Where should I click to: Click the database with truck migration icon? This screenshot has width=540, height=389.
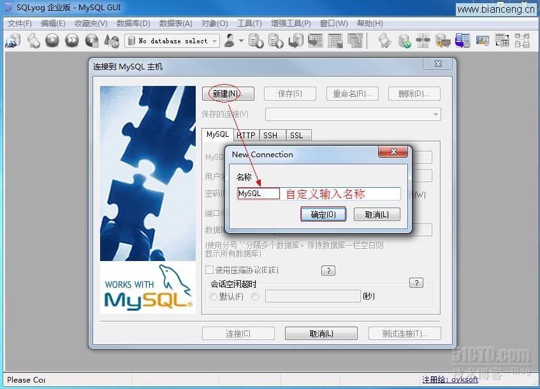pos(443,41)
